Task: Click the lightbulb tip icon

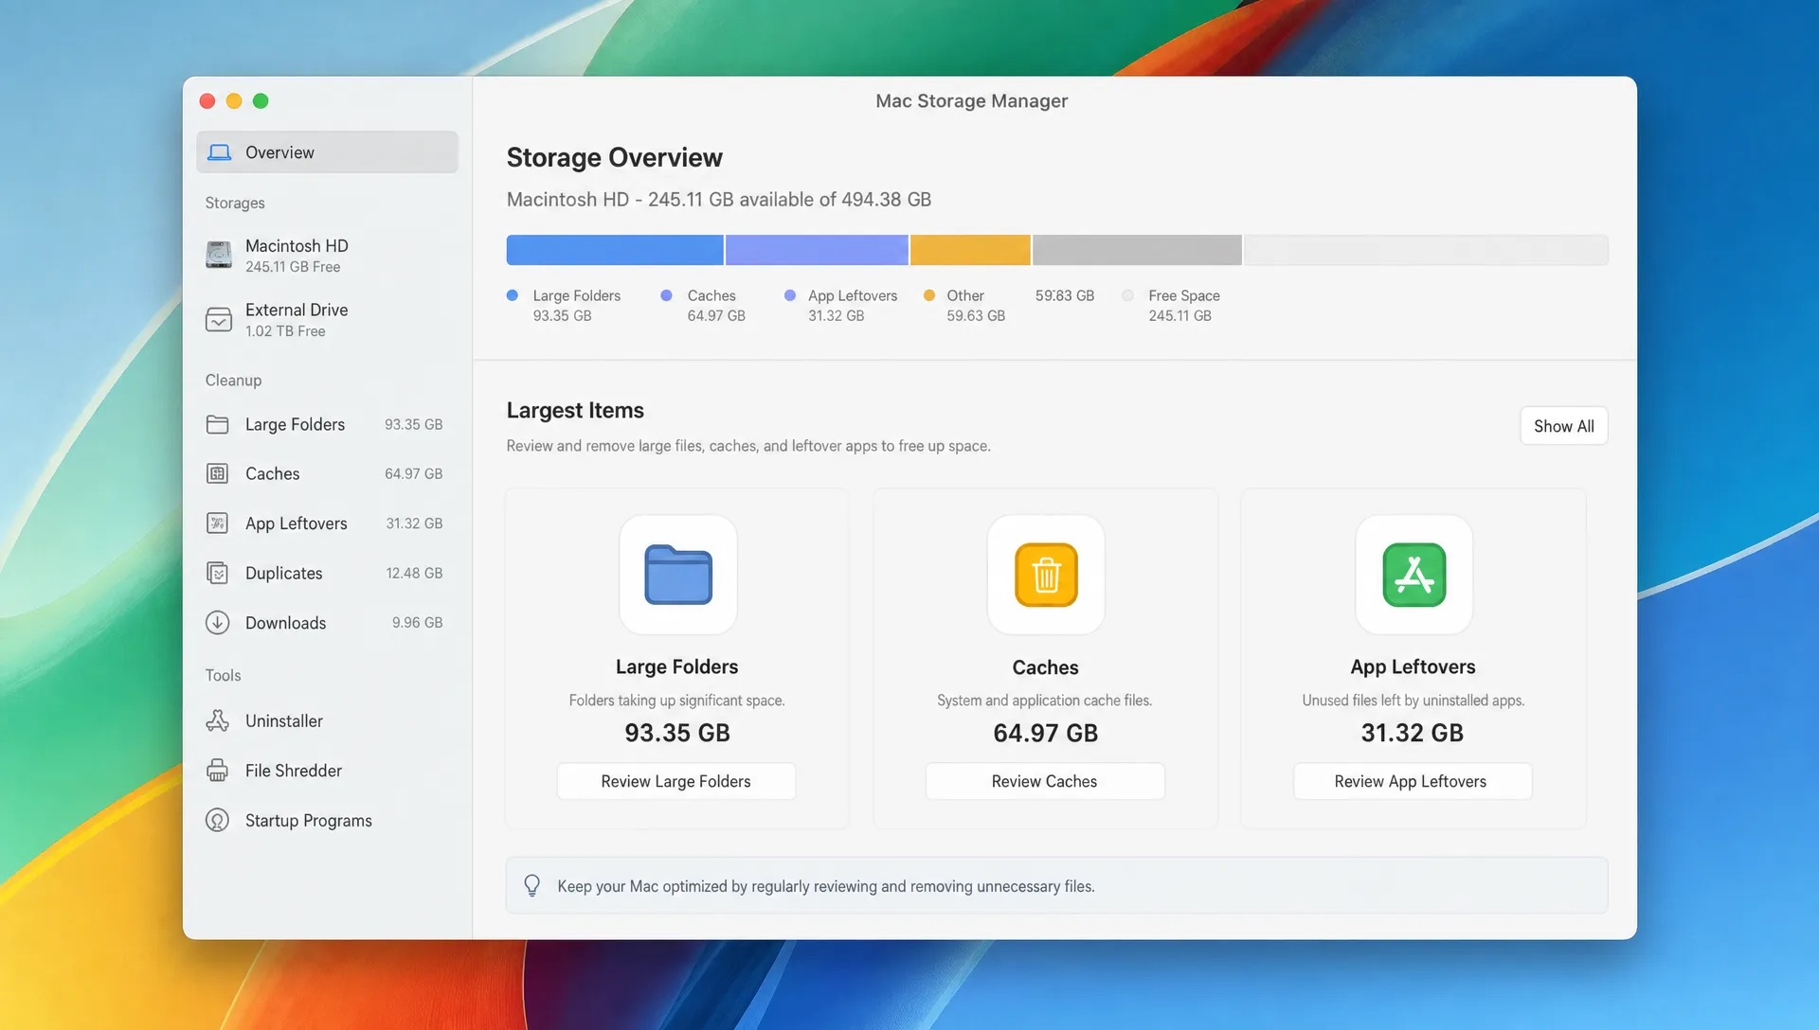Action: pyautogui.click(x=532, y=885)
